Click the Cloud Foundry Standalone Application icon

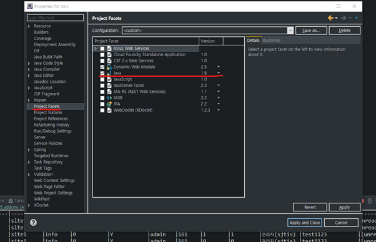click(109, 55)
